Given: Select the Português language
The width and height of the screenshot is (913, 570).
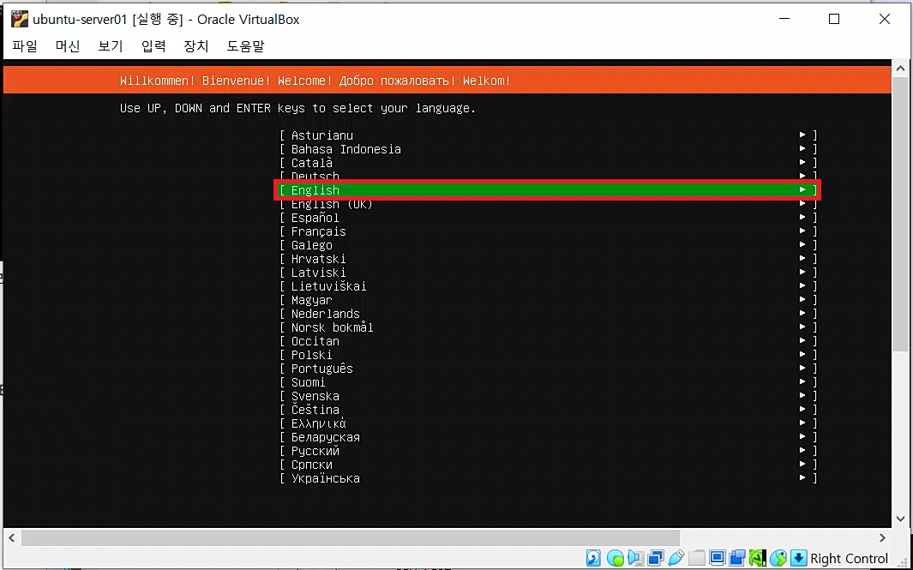Looking at the screenshot, I should click(x=547, y=368).
